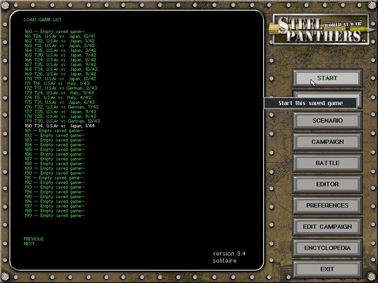378x283 pixels.
Task: Click the EXIT button
Action: pos(327,269)
